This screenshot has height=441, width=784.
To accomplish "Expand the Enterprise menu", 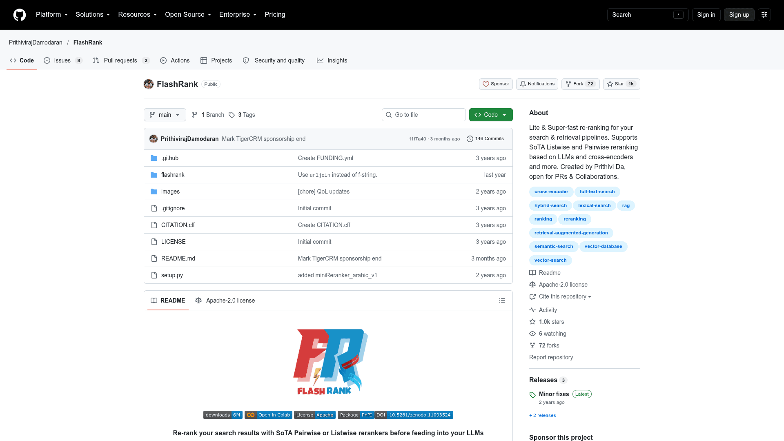I will click(238, 15).
